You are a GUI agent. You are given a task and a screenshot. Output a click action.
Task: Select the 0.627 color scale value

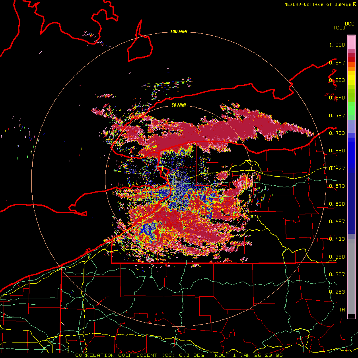click(337, 169)
